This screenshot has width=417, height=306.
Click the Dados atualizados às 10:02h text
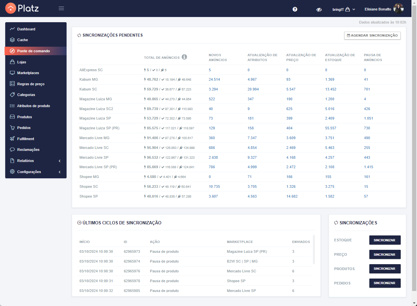point(382,23)
